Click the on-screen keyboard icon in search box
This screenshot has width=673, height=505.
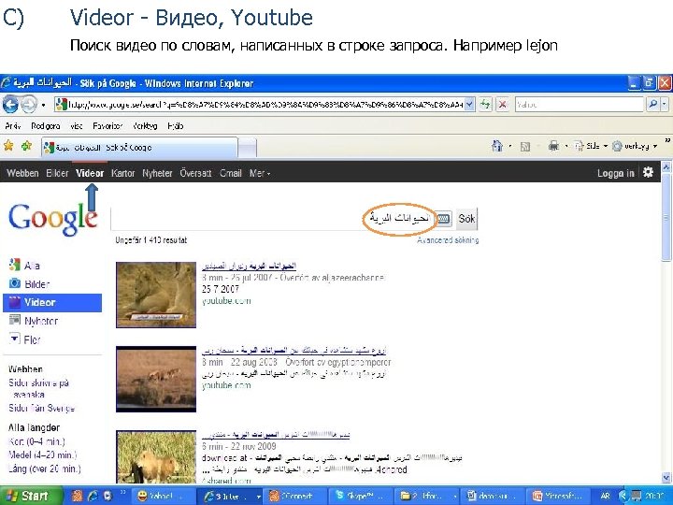[443, 219]
